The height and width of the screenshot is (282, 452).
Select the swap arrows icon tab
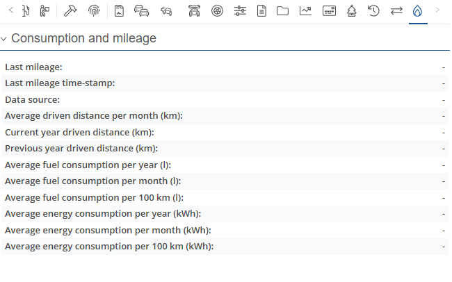point(396,10)
